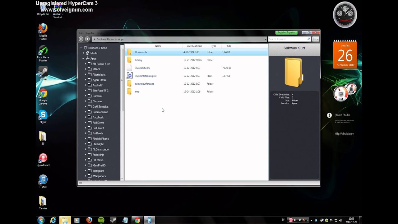Image resolution: width=398 pixels, height=224 pixels.
Task: Sort files by the Date Modified column
Action: coord(194,46)
